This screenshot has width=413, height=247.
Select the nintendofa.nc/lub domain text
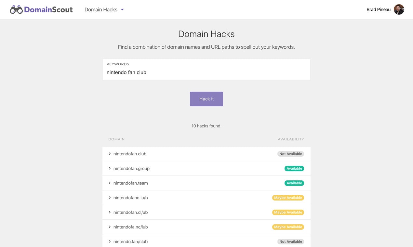click(130, 227)
